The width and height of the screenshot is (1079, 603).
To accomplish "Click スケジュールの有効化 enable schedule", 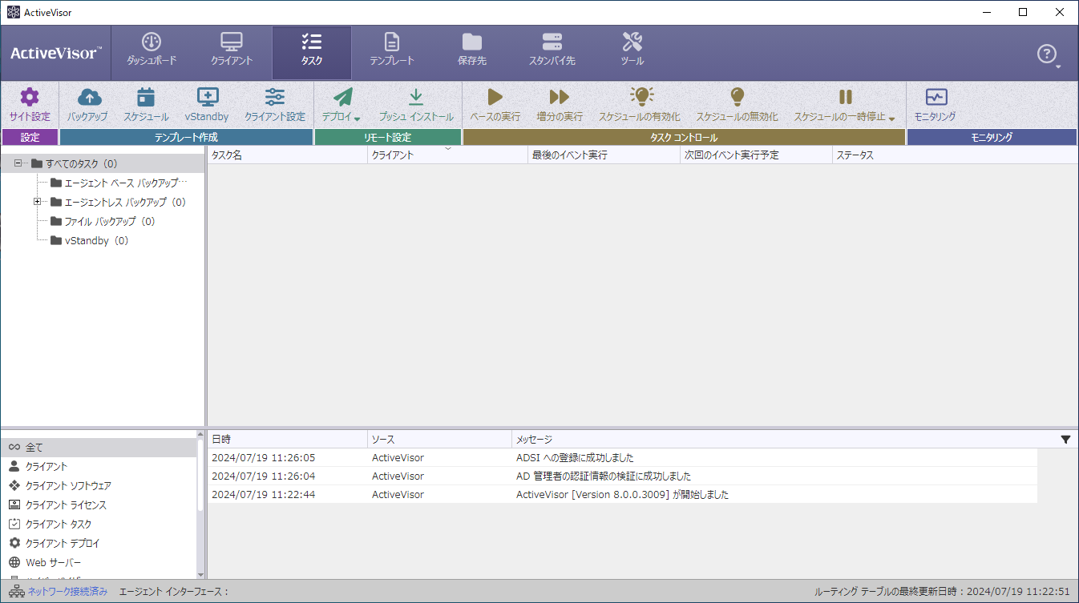I will [x=640, y=105].
